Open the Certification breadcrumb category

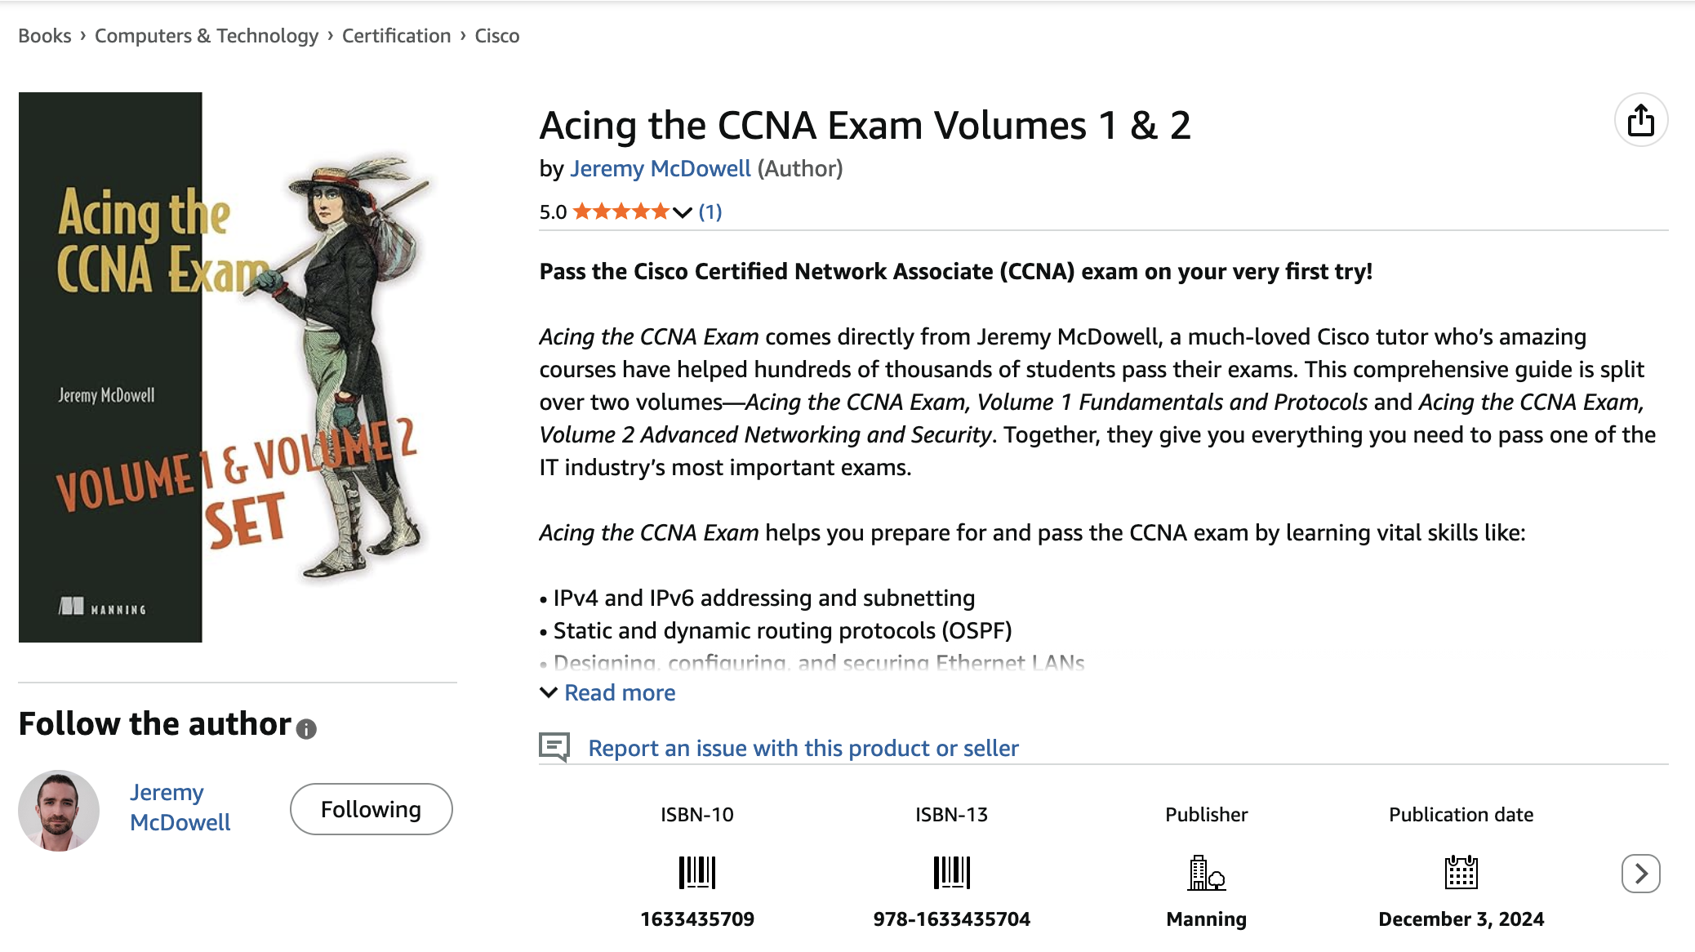point(396,36)
